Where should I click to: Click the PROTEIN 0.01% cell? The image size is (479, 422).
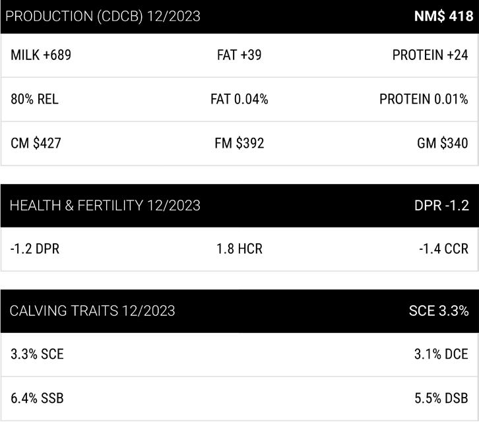click(424, 100)
